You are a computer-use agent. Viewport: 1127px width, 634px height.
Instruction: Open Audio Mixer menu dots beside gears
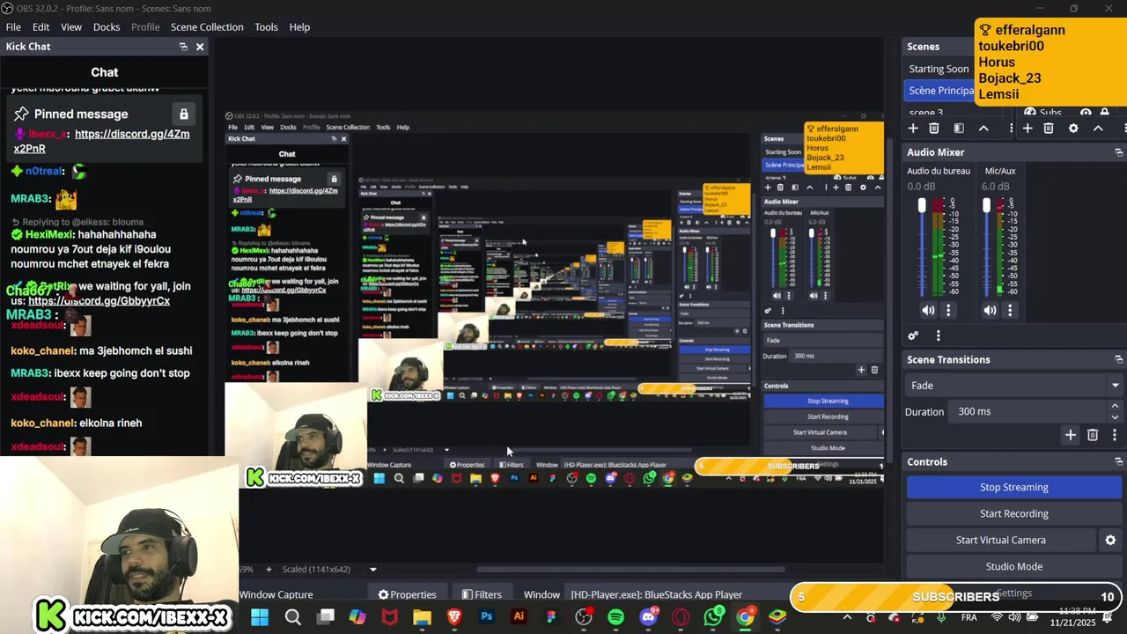939,335
